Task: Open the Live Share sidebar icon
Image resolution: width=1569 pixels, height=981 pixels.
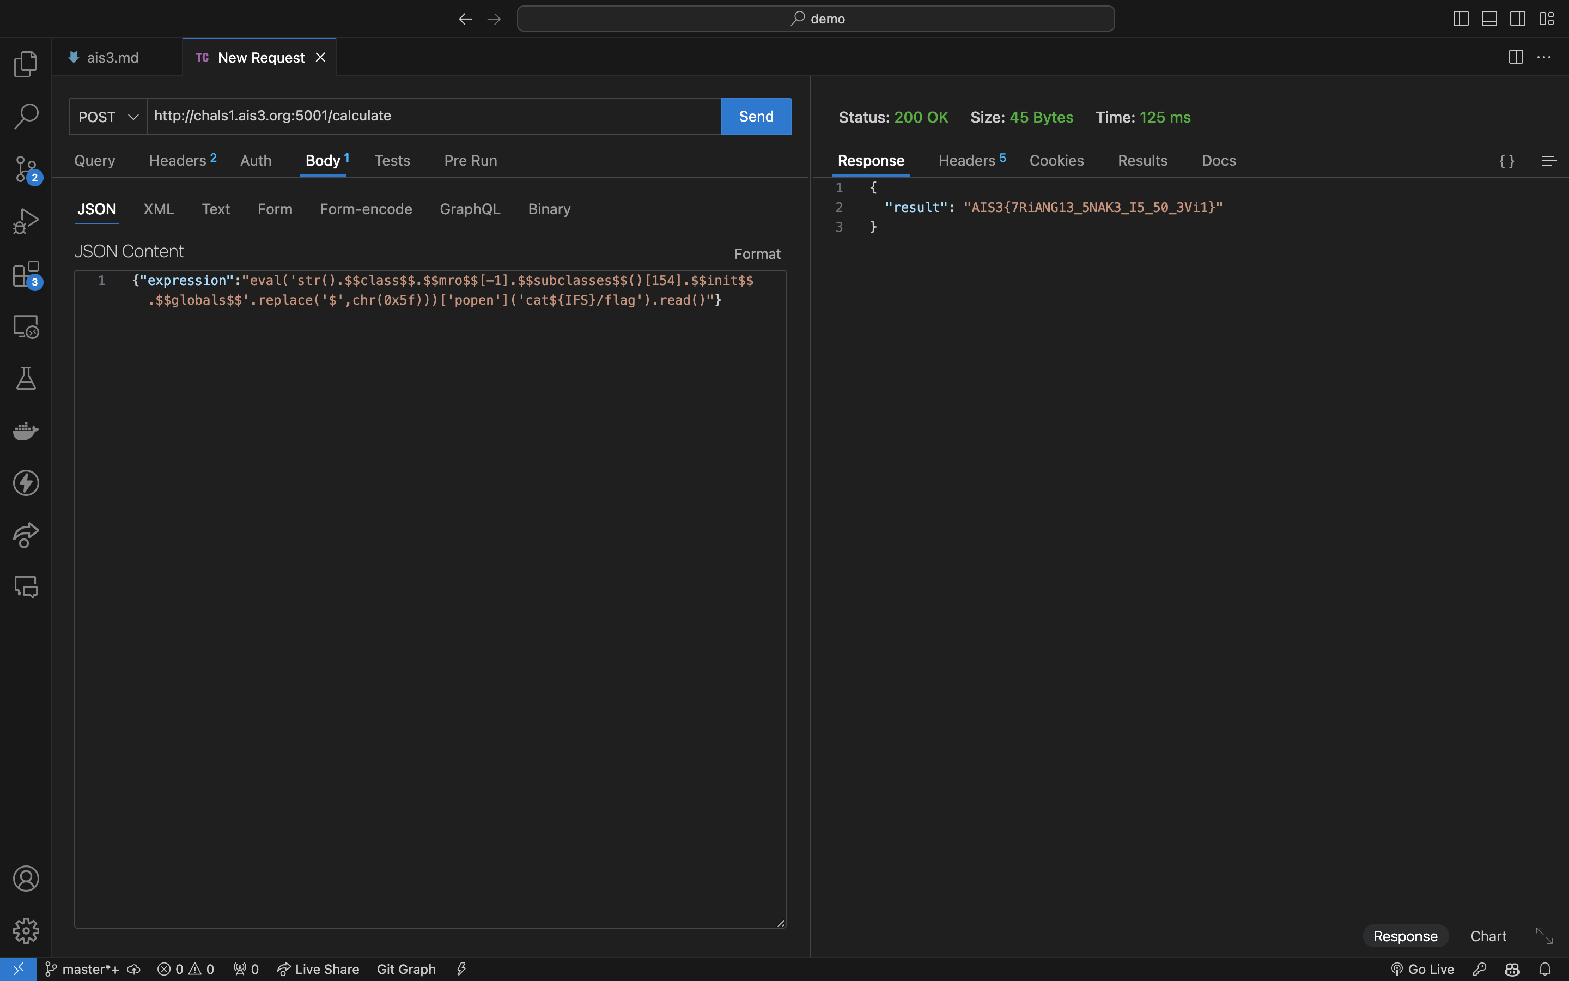Action: coord(26,535)
